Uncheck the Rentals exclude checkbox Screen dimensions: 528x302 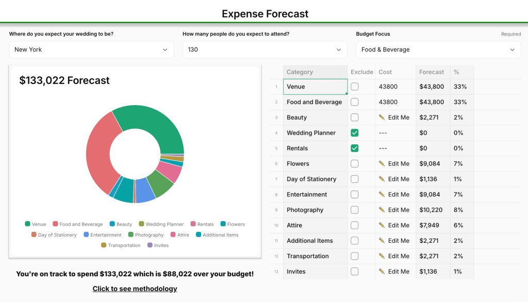[x=355, y=148]
